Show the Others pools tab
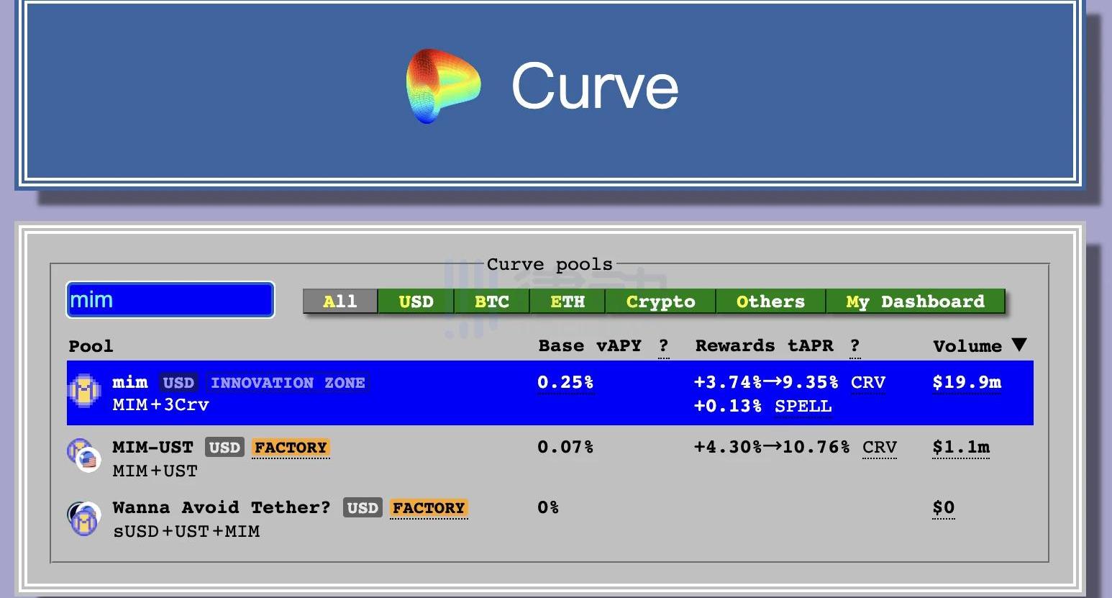Image resolution: width=1112 pixels, height=598 pixels. tap(770, 302)
